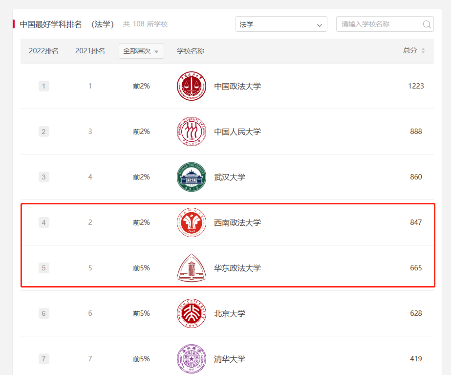
Task: Click the Renmin University of China logo
Action: point(192,132)
